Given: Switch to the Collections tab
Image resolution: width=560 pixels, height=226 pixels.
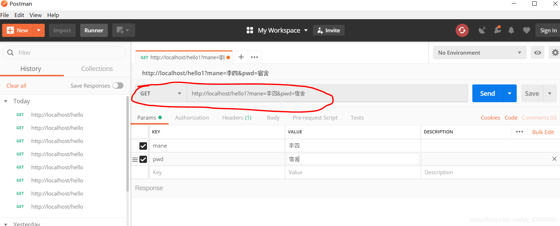Looking at the screenshot, I should pos(97,68).
